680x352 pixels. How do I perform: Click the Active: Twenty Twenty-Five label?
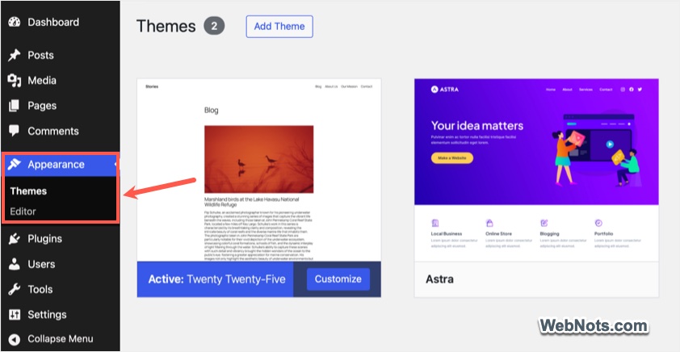(x=216, y=279)
